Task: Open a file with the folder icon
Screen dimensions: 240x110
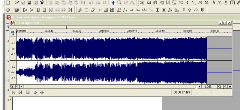Action: 16,3
